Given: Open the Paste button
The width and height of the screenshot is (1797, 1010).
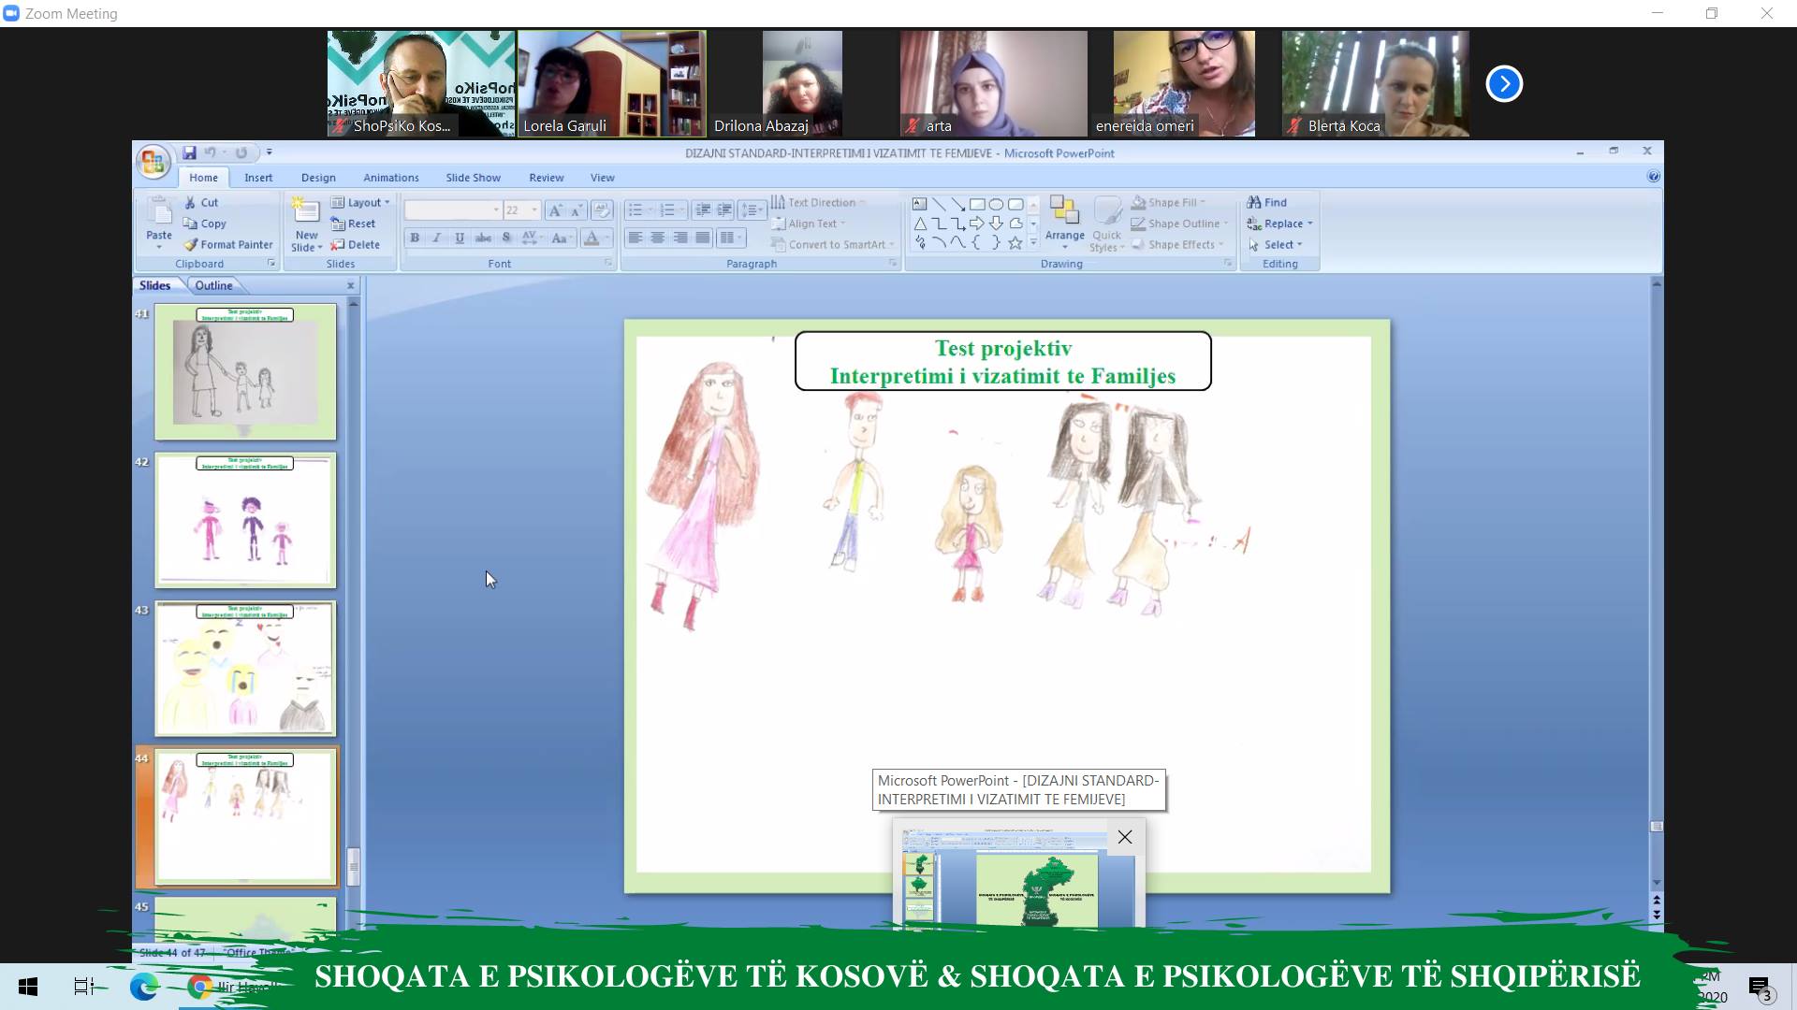Looking at the screenshot, I should 159,222.
